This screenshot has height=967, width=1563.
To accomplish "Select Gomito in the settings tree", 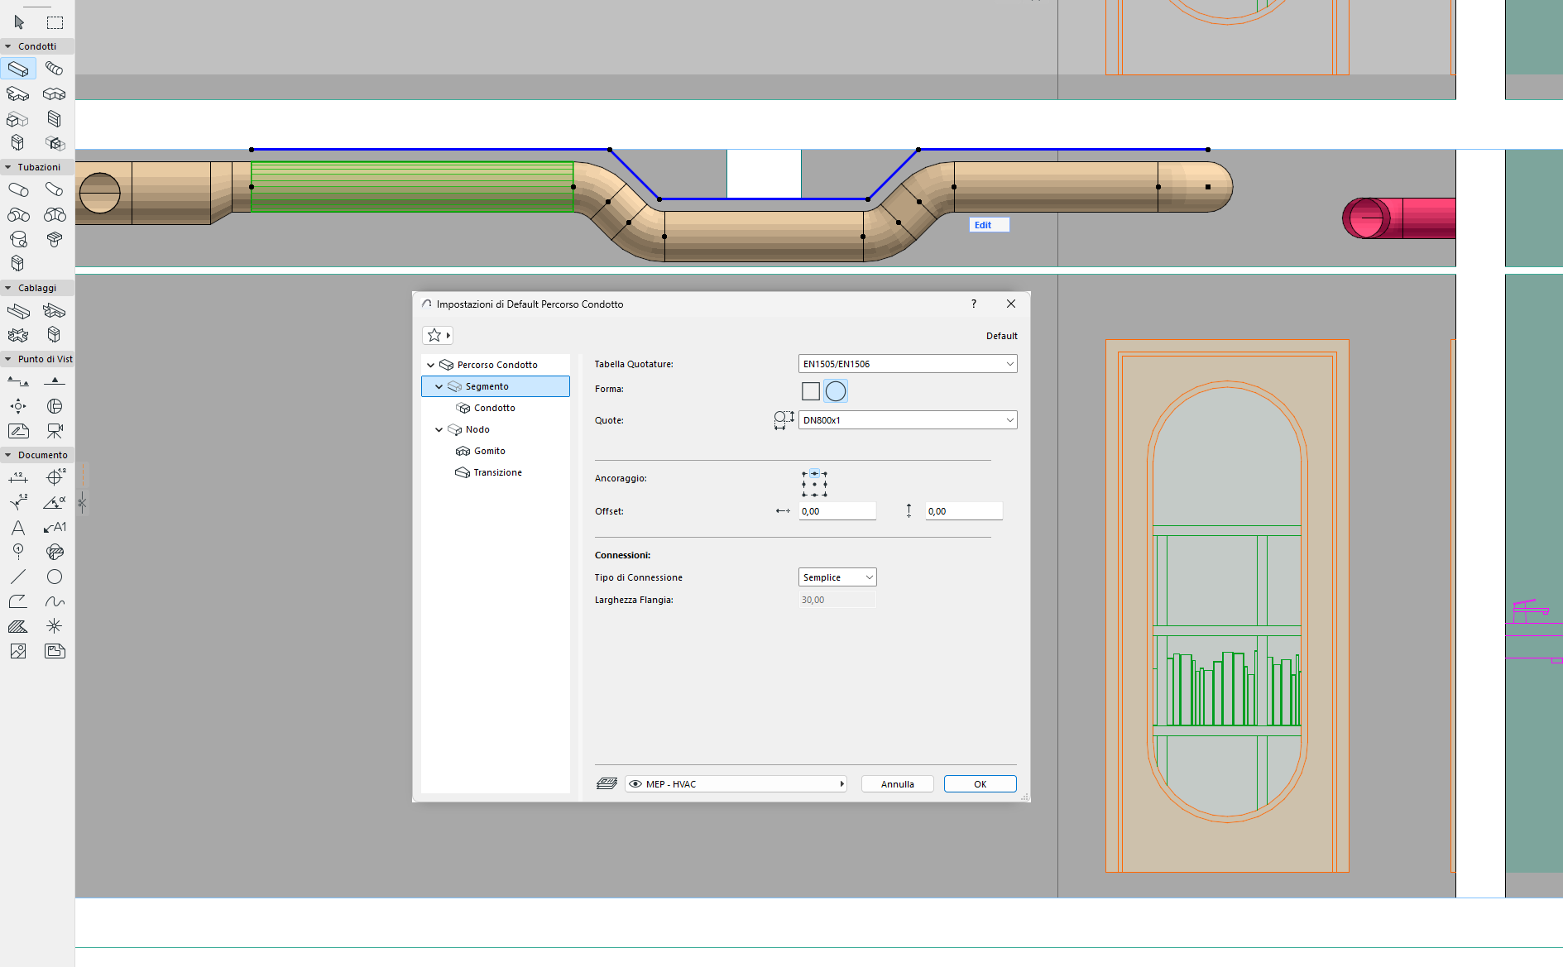I will tap(489, 451).
